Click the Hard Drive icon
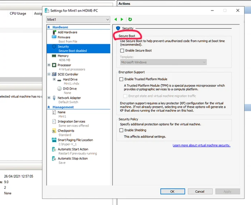 click(x=59, y=80)
